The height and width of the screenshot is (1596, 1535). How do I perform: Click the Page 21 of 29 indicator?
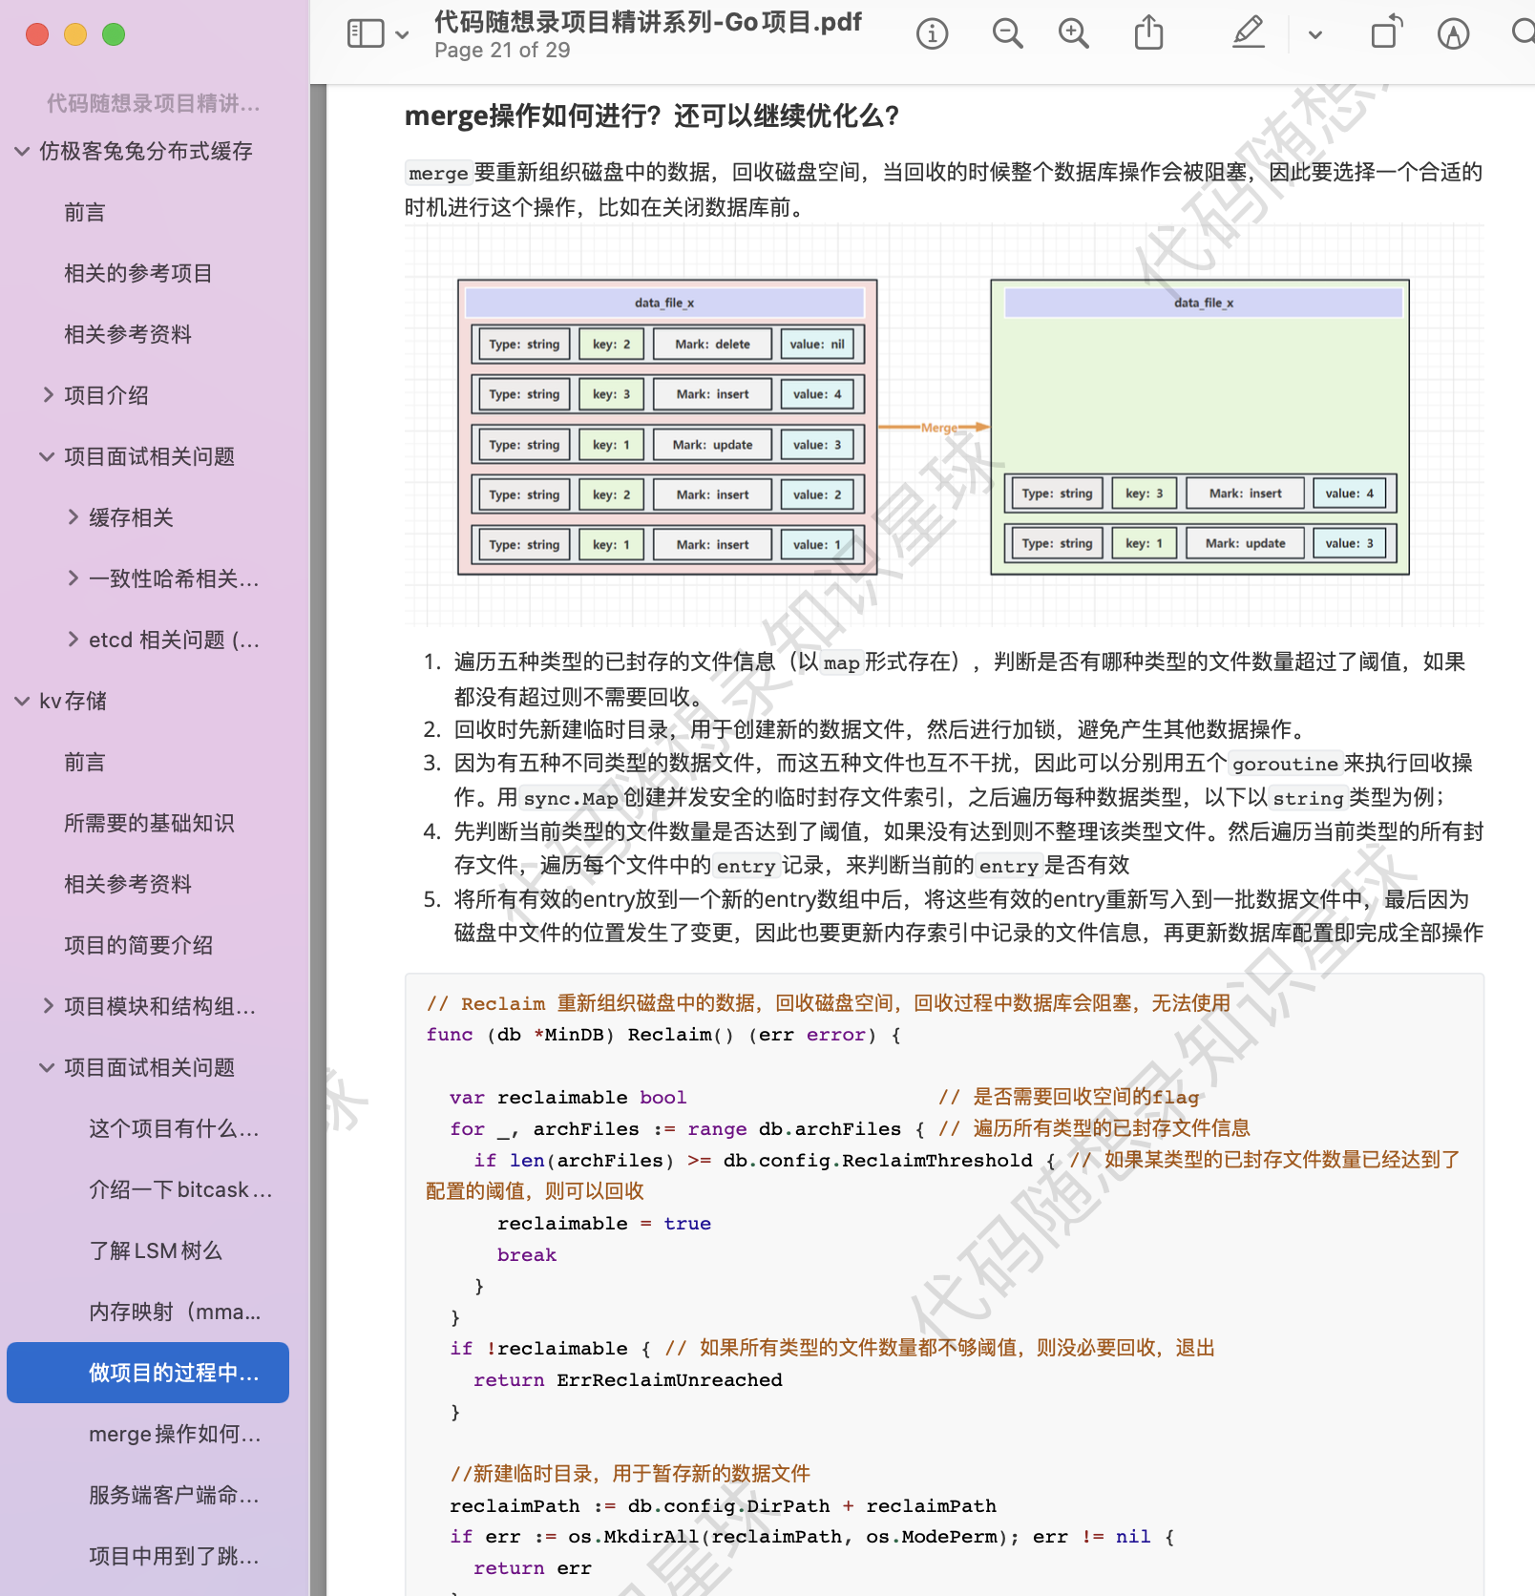point(502,51)
